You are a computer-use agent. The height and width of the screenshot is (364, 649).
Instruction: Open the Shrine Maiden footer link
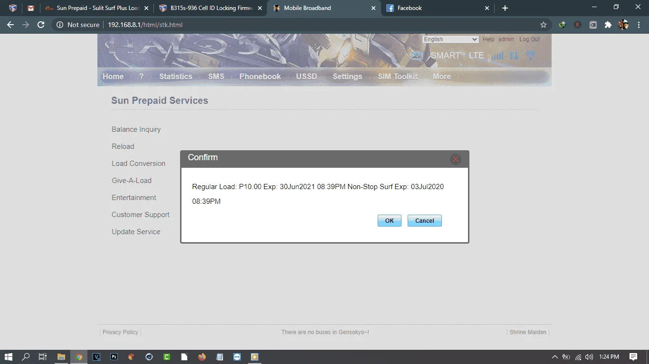tap(528, 332)
